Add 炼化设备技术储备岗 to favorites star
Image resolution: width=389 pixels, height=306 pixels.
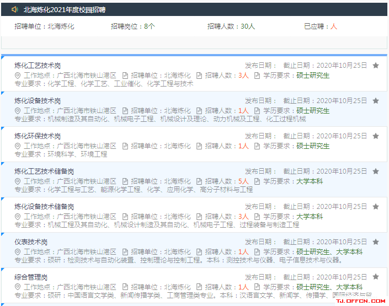click(376, 207)
